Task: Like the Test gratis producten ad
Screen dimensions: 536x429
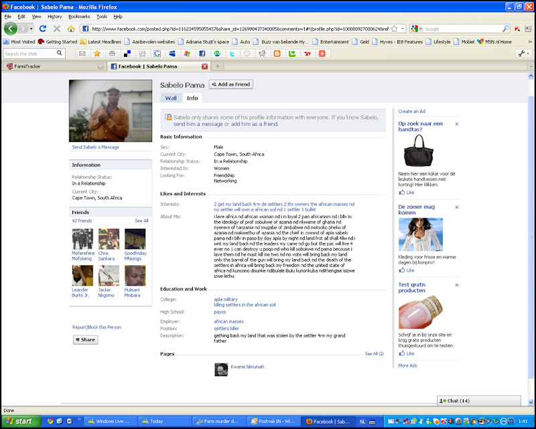Action: pos(407,353)
